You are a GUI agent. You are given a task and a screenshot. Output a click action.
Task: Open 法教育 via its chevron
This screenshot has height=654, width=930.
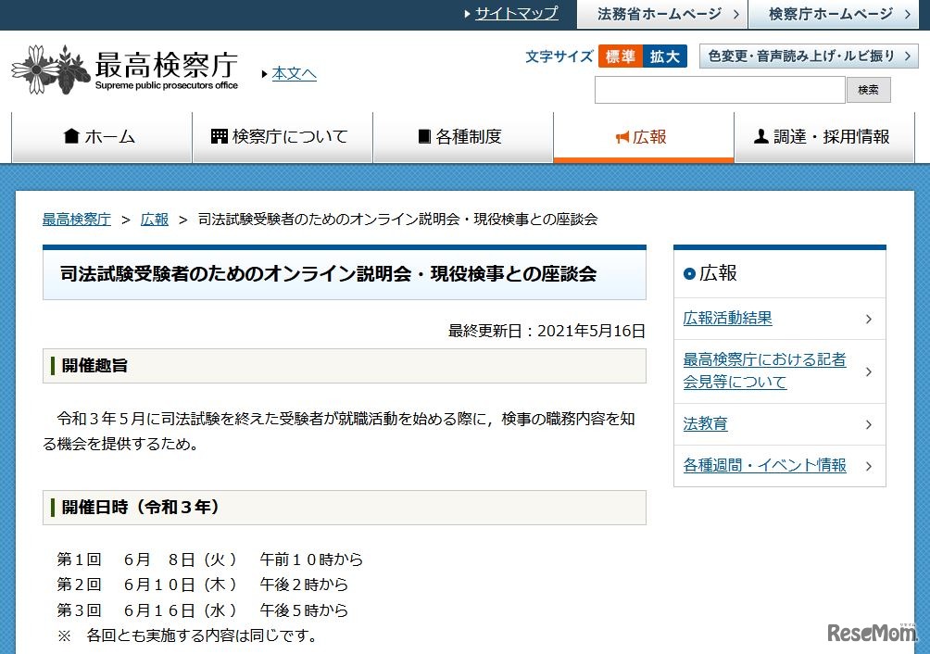[x=867, y=424]
